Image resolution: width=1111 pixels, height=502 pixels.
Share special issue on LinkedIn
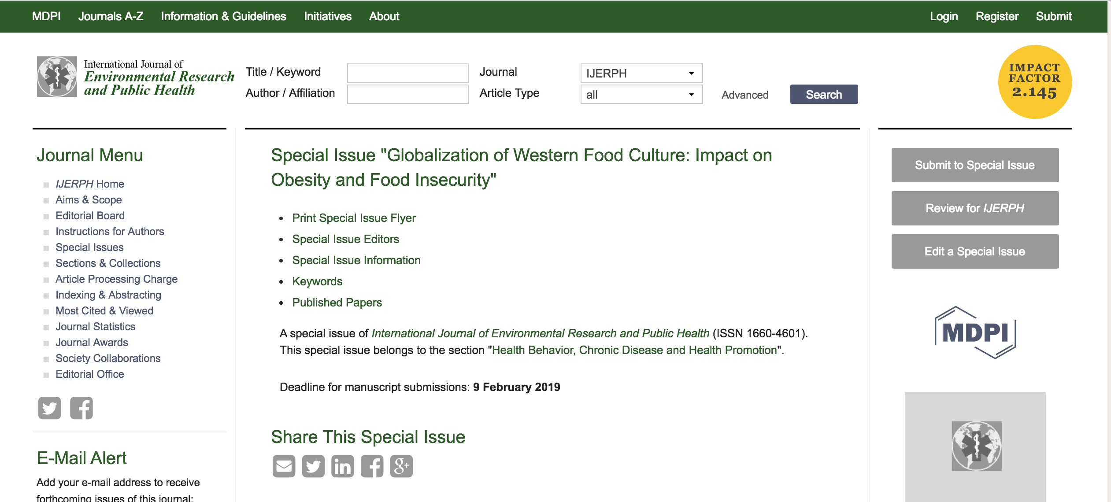click(342, 466)
